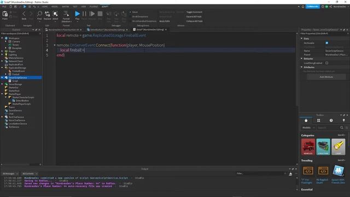Collapse the ServerScriptService tree node
350x197 pixels.
tap(2, 78)
